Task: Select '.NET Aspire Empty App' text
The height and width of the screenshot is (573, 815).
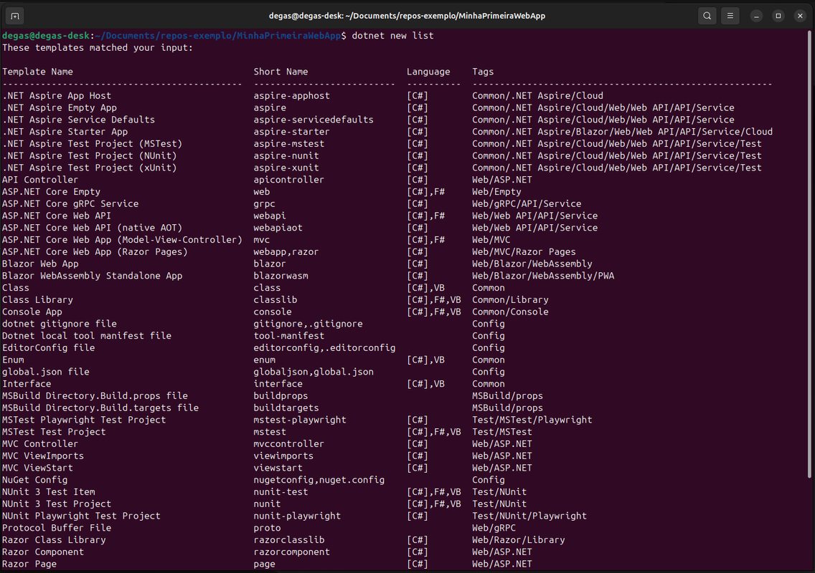Action: pos(60,107)
